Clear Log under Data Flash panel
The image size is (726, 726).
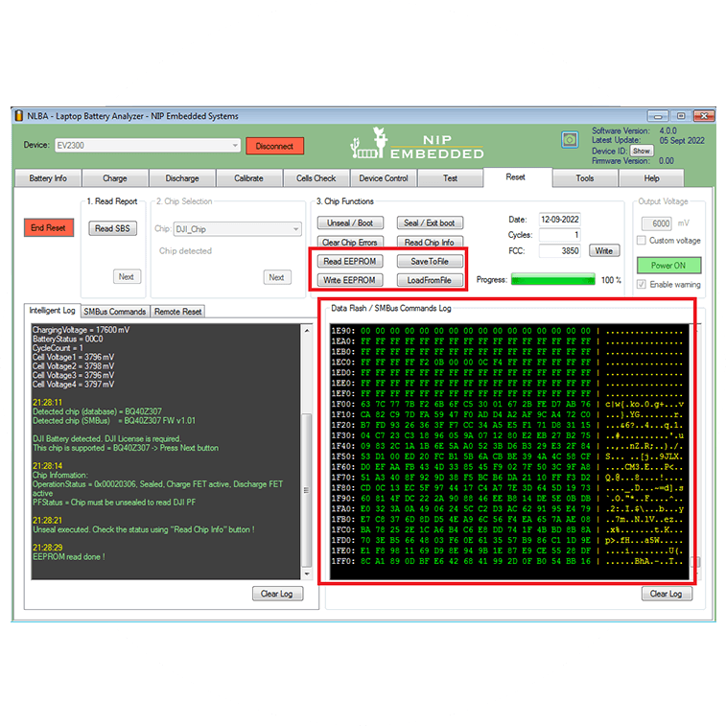click(x=667, y=594)
